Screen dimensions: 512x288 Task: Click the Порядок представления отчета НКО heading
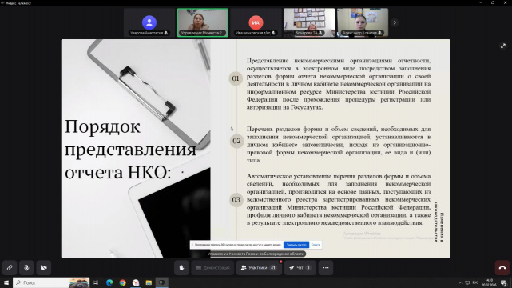click(x=130, y=150)
